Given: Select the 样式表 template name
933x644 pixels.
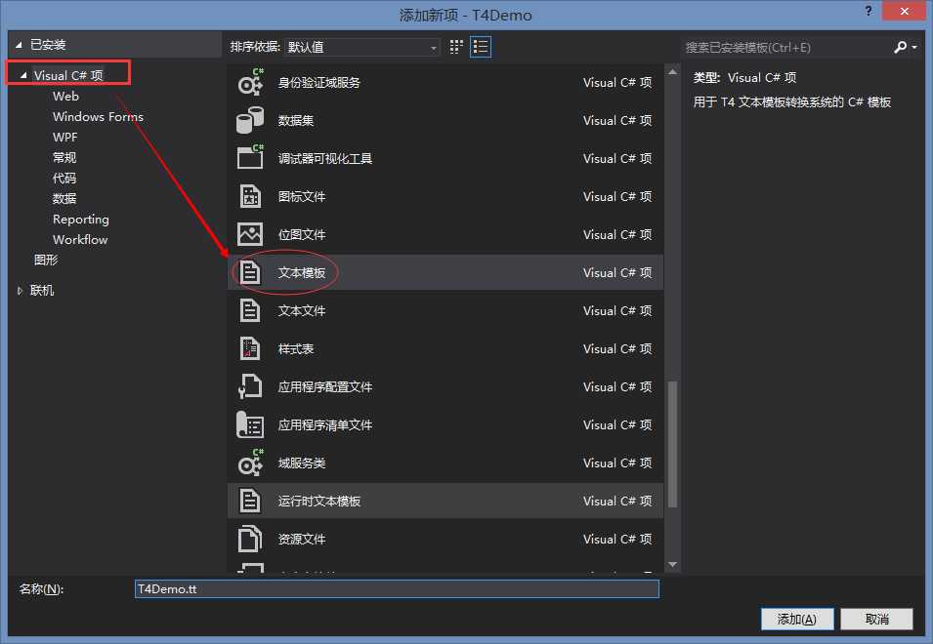Looking at the screenshot, I should pyautogui.click(x=296, y=348).
